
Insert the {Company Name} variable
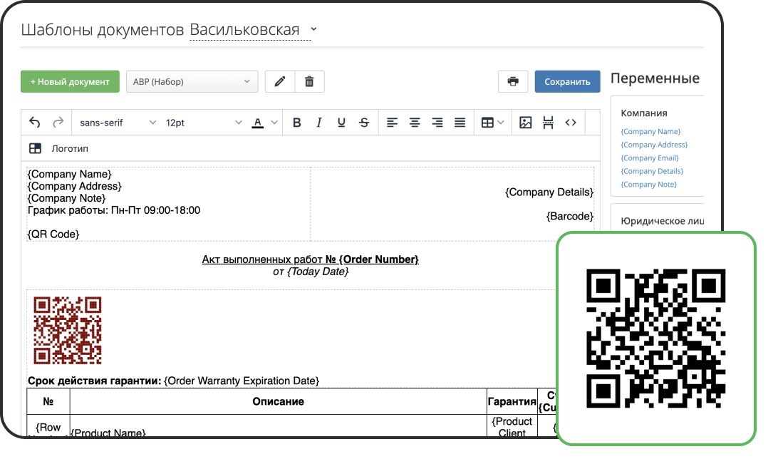(650, 131)
